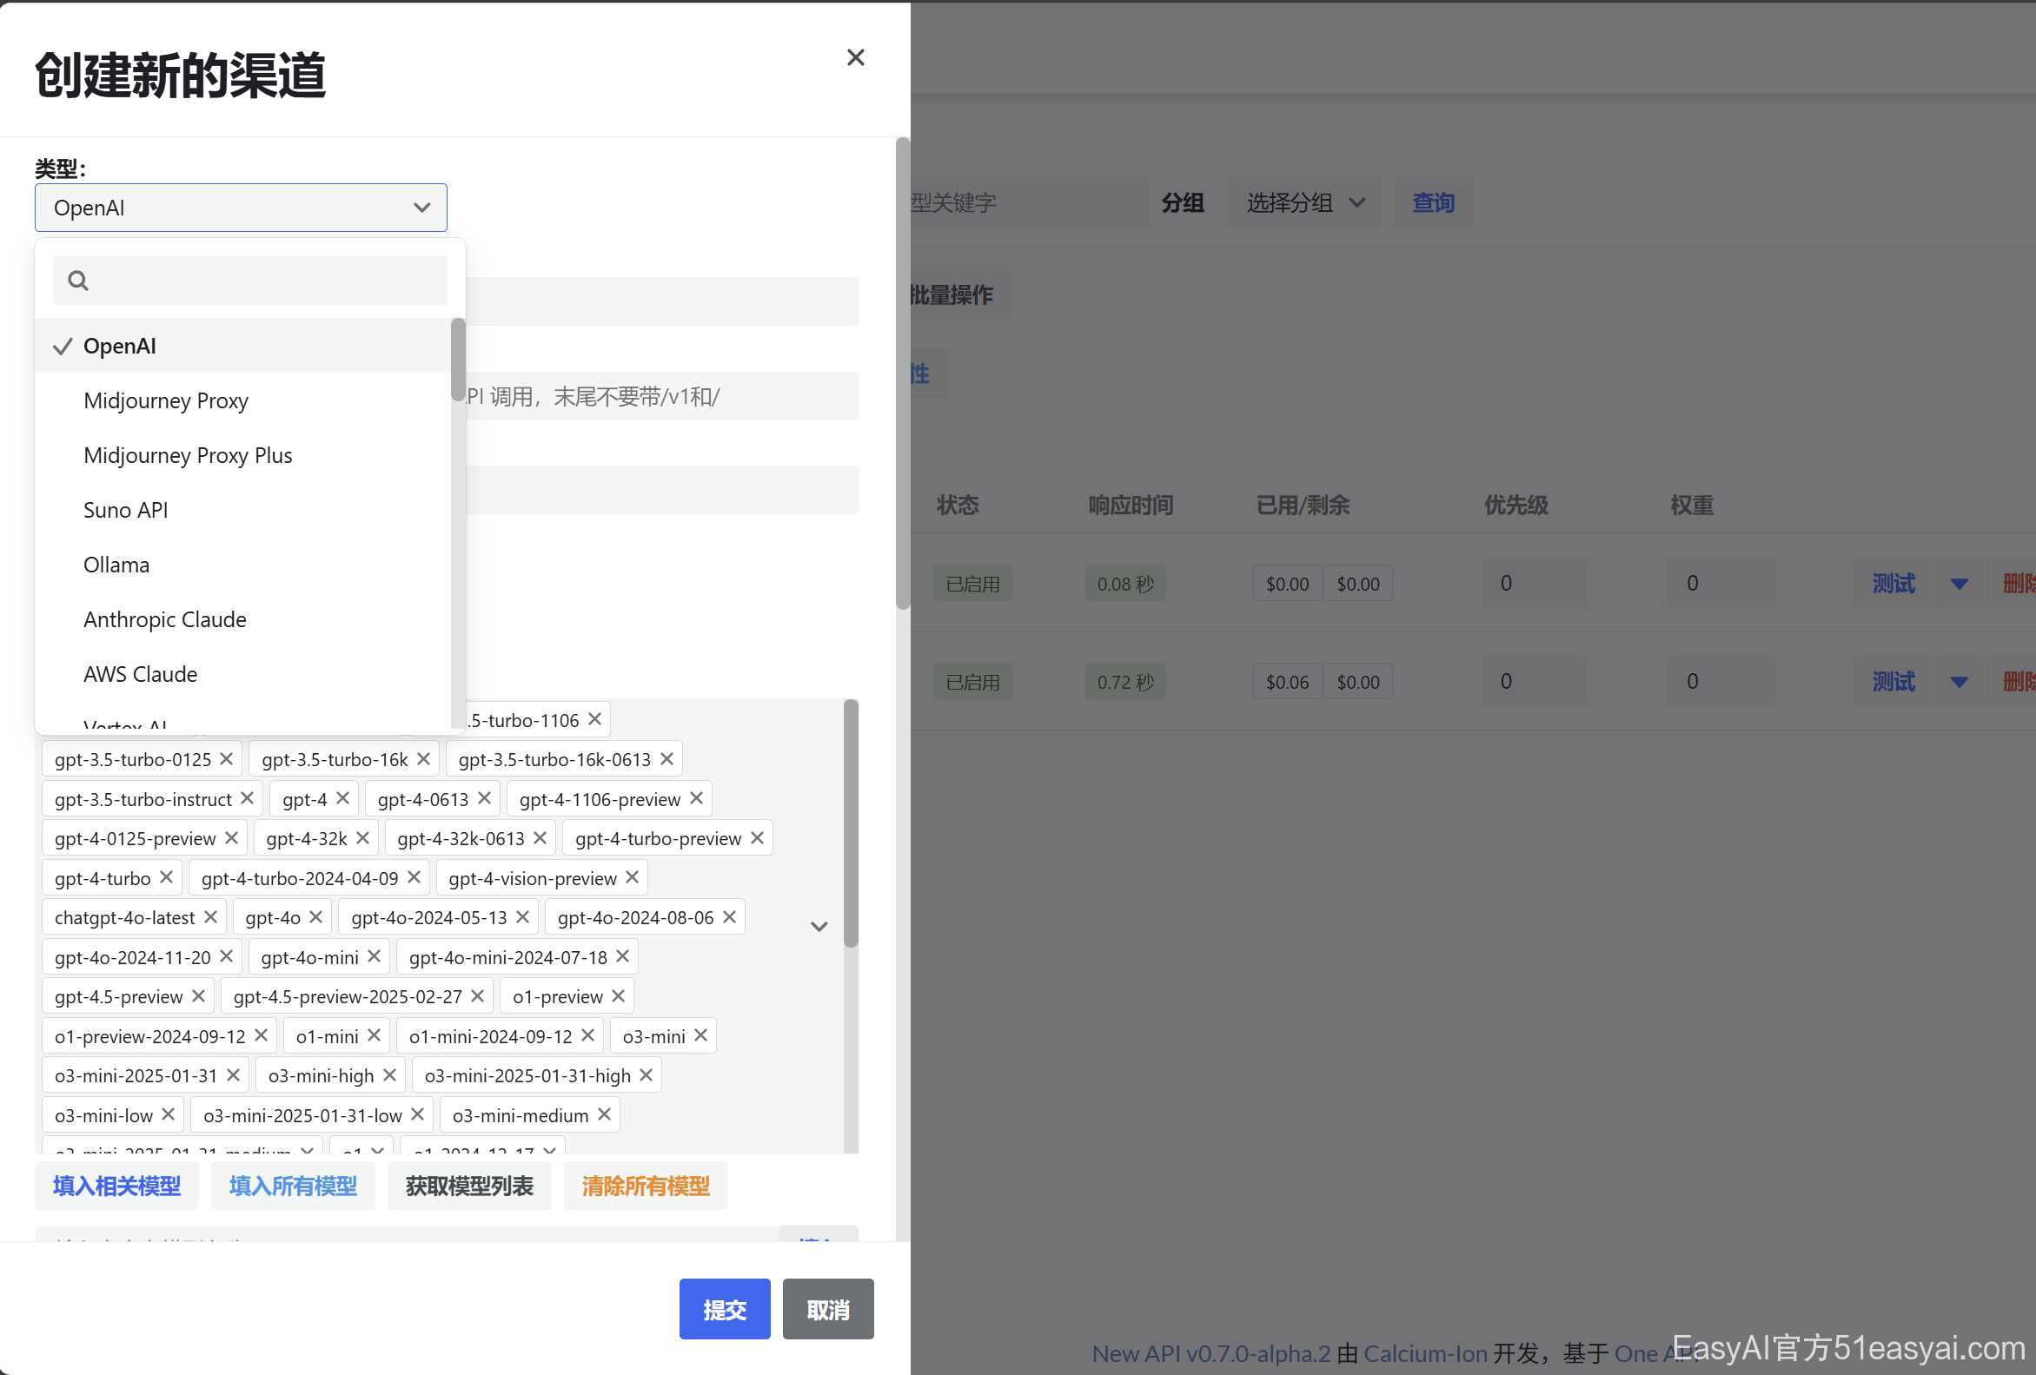This screenshot has width=2036, height=1375.
Task: Expand the models multi-select chevron
Action: click(x=819, y=927)
